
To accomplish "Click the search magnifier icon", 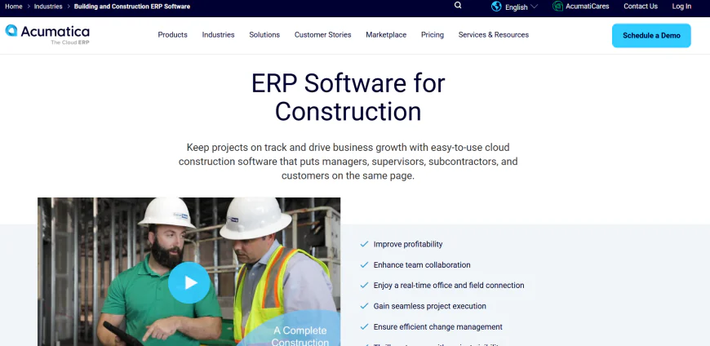I will [x=458, y=6].
